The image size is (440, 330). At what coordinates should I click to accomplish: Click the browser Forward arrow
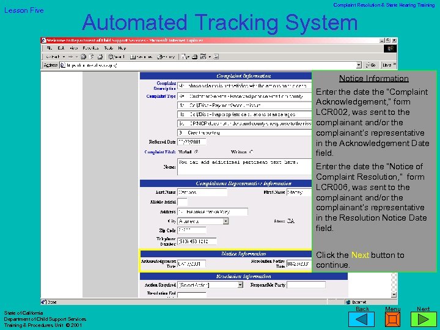point(70,57)
